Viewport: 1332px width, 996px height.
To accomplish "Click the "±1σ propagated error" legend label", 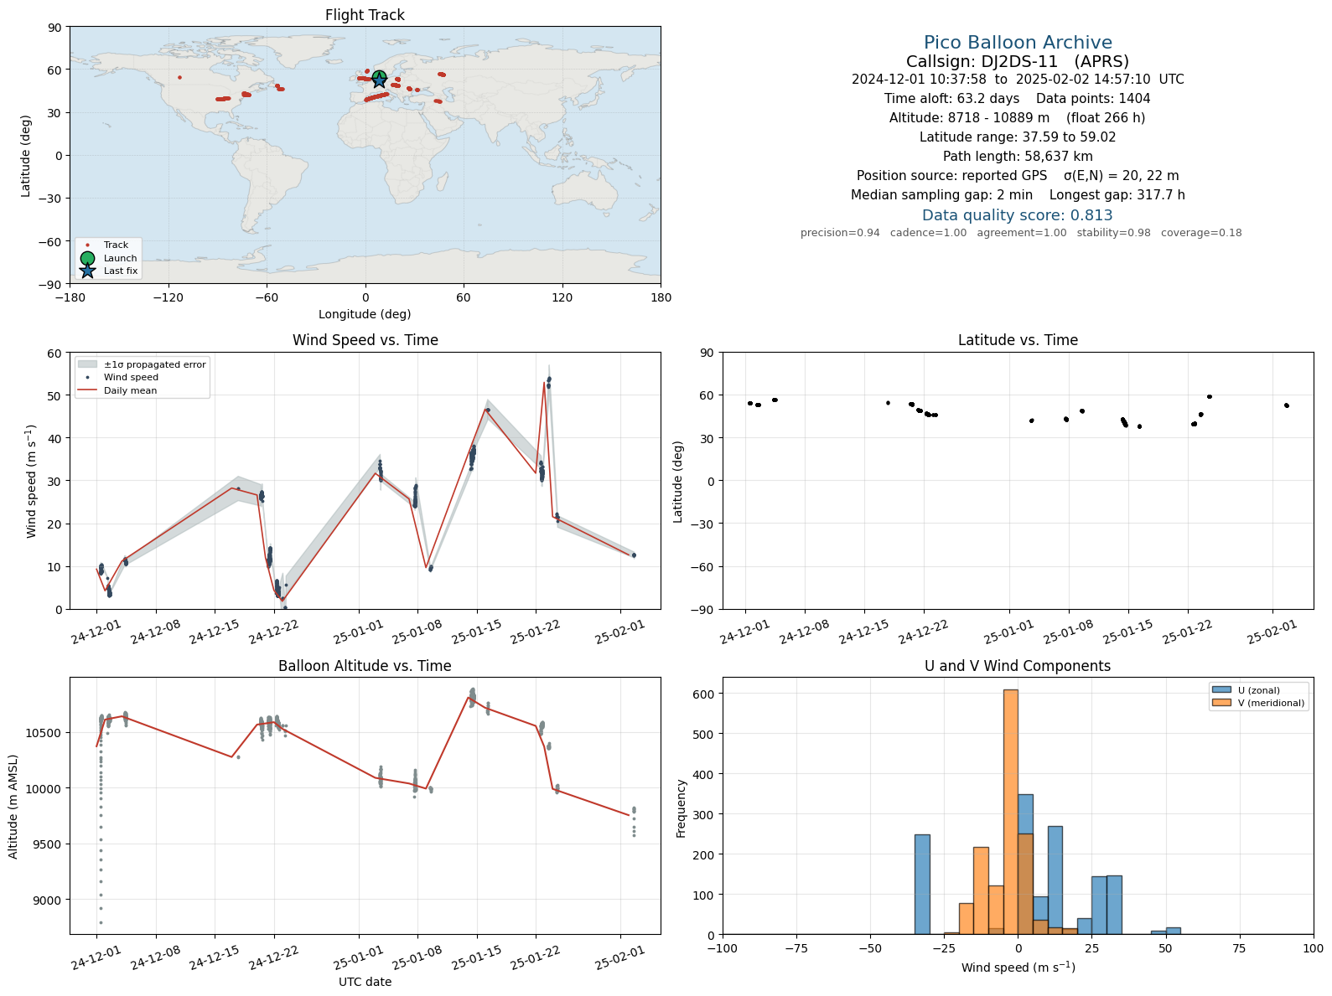I will 155,364.
